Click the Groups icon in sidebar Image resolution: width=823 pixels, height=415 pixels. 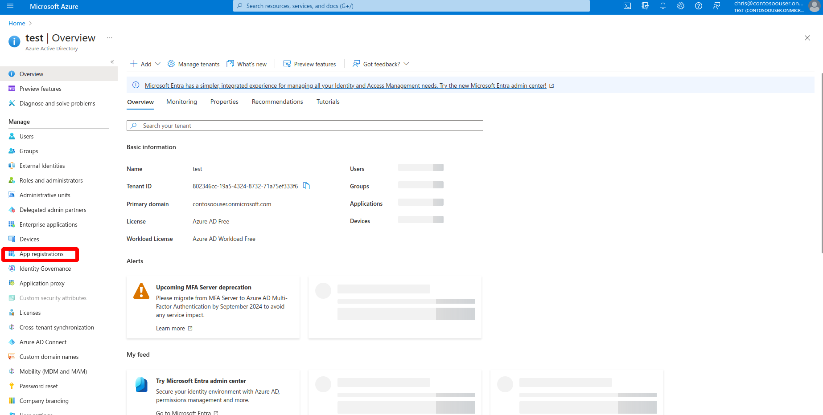12,151
